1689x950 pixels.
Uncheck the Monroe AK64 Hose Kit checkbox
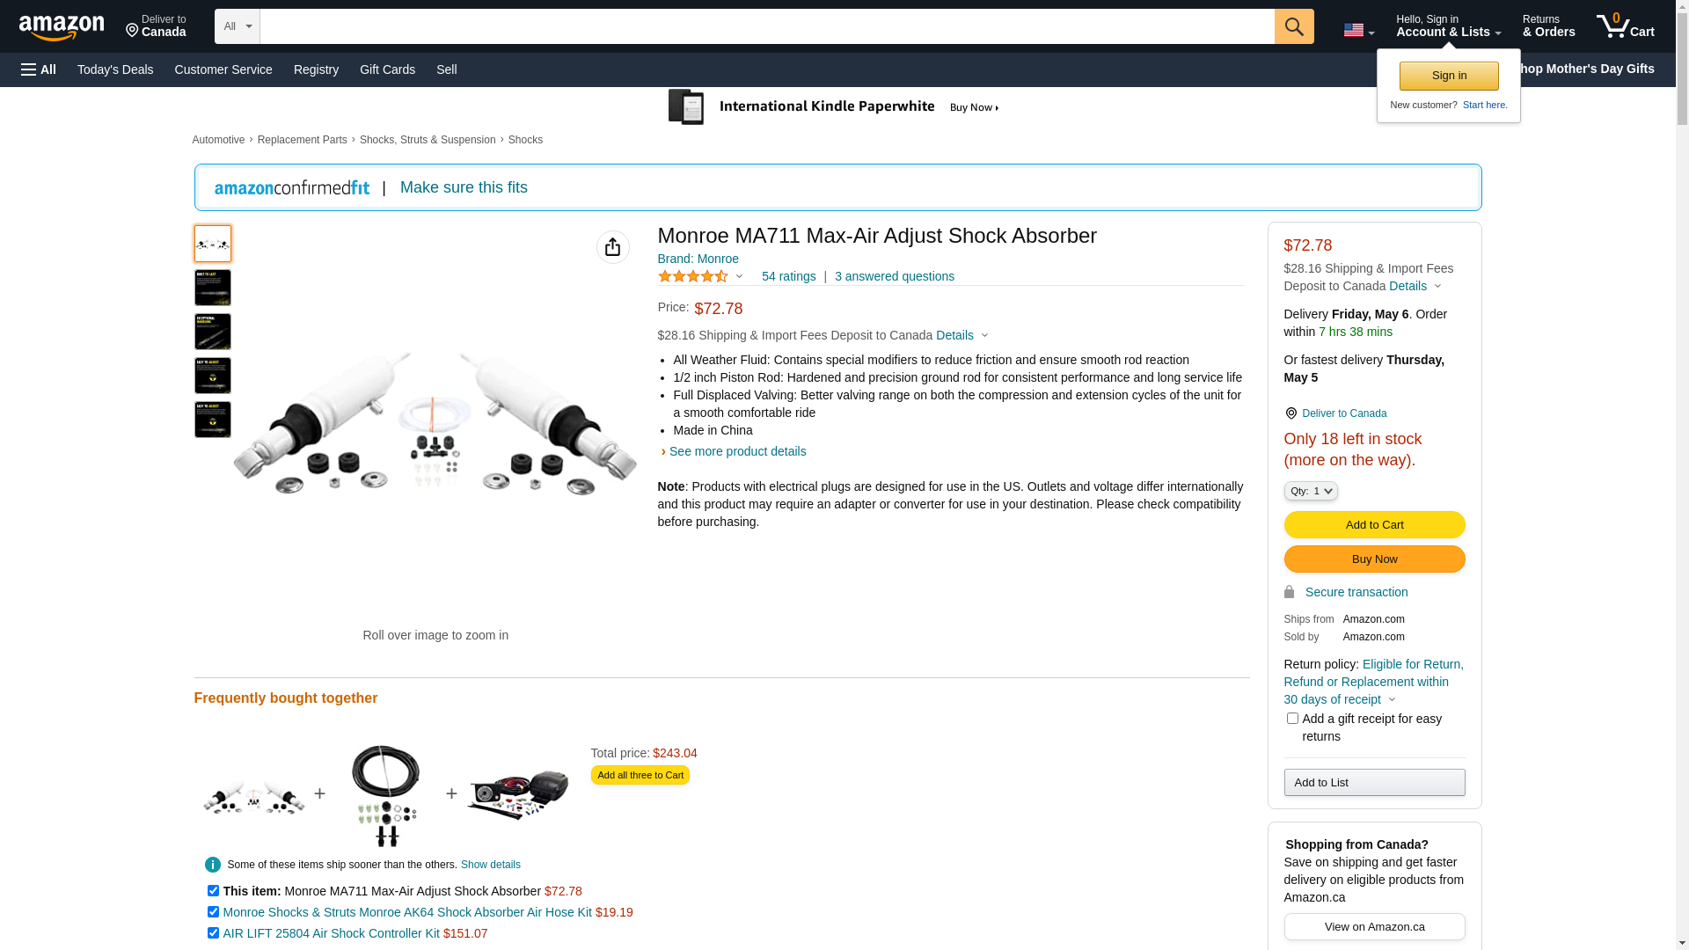coord(213,912)
